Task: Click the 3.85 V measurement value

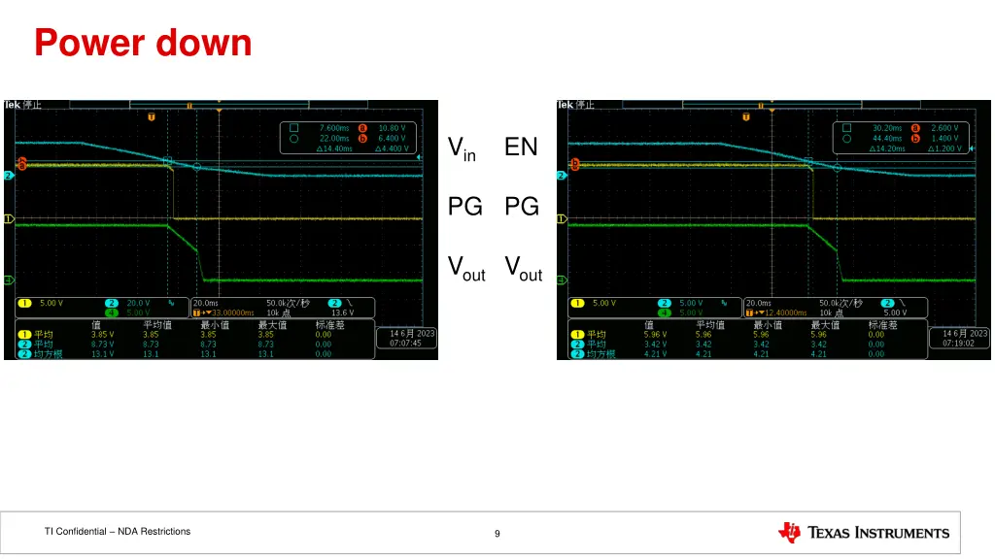Action: click(103, 335)
